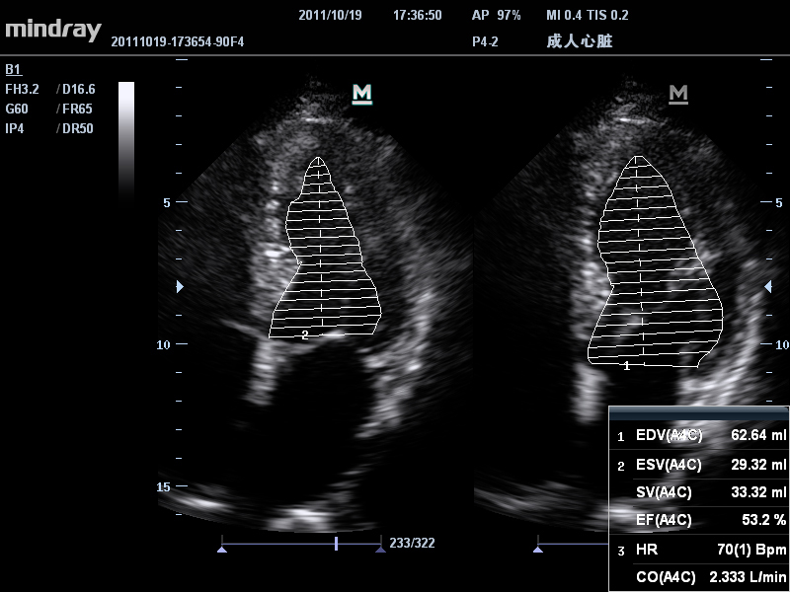Click the frame counter 233/322
This screenshot has width=790, height=592.
412,543
